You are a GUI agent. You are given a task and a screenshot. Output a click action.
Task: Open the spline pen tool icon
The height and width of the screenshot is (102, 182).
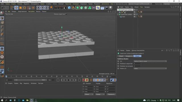[73, 8]
